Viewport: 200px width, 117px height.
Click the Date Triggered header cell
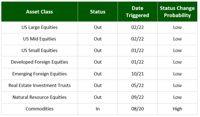click(x=137, y=12)
